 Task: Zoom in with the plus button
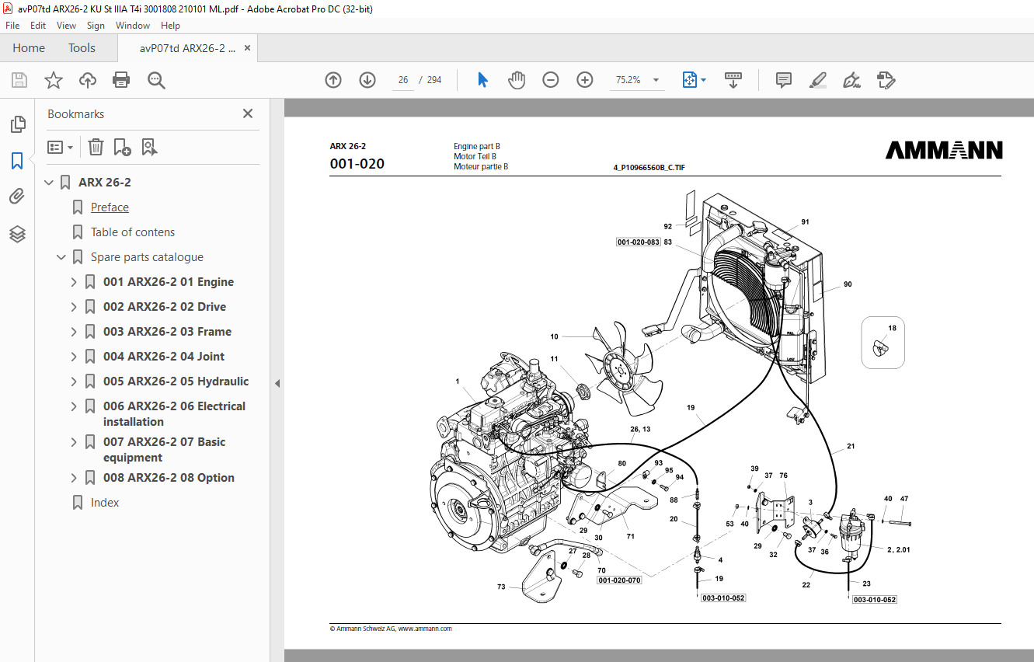(x=585, y=80)
